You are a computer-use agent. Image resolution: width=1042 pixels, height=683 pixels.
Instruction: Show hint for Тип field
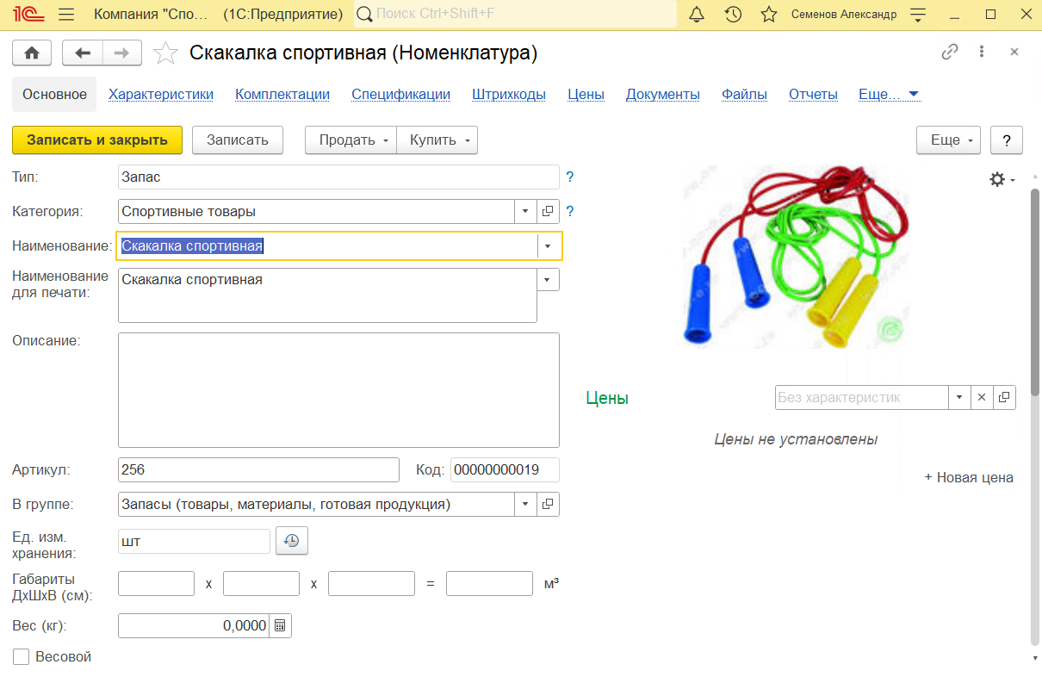pos(569,177)
